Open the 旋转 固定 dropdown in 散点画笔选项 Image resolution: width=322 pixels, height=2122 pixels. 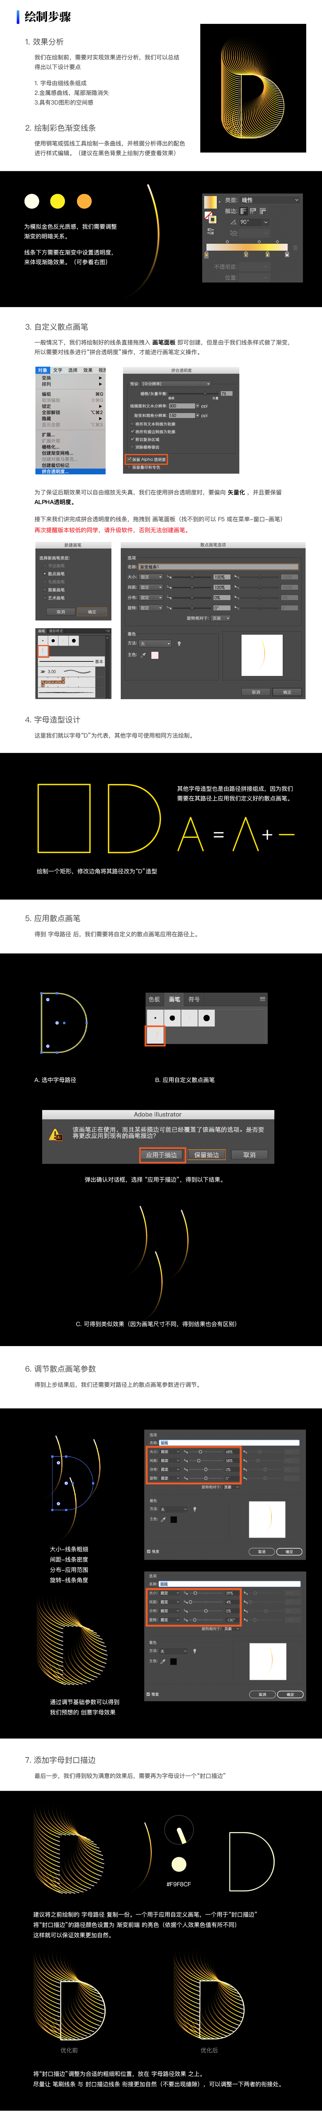coord(151,607)
